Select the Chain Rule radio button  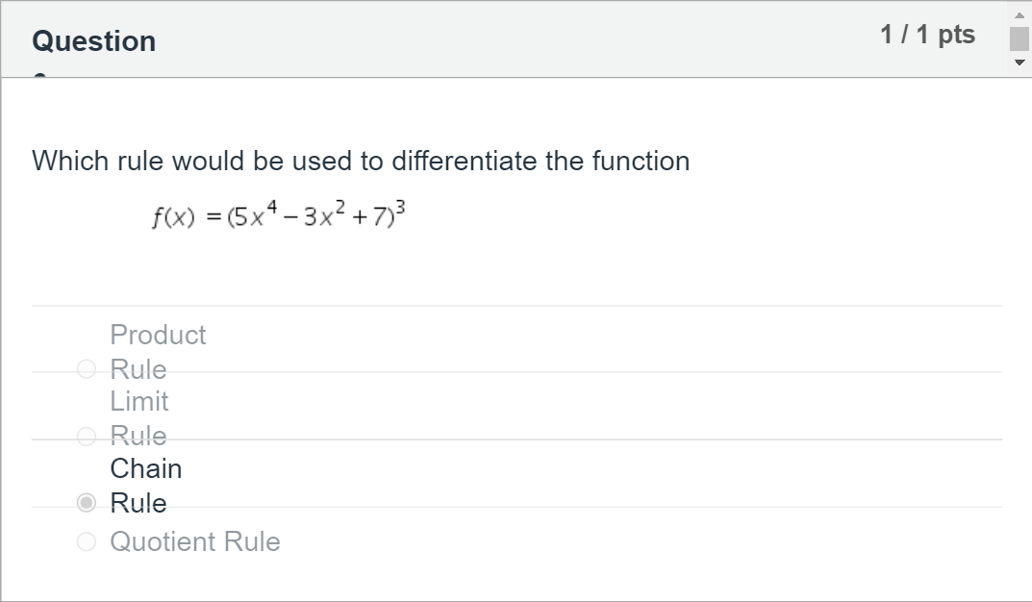coord(86,502)
